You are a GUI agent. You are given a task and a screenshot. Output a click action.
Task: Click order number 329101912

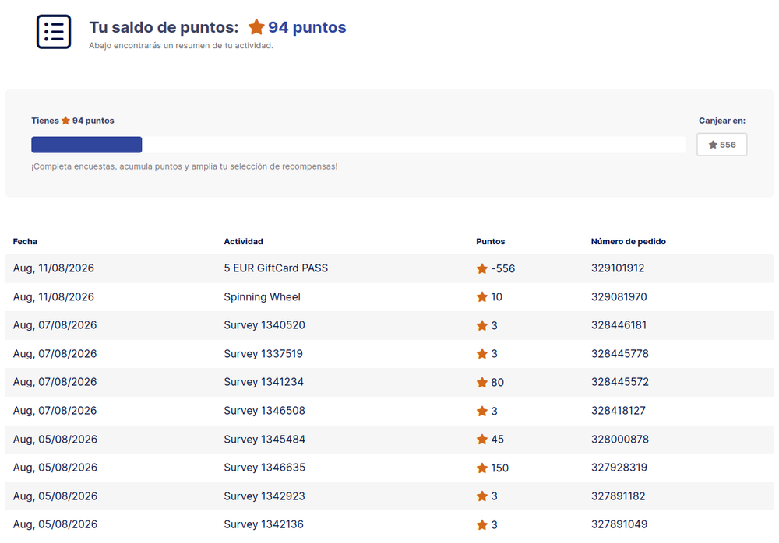tap(618, 268)
